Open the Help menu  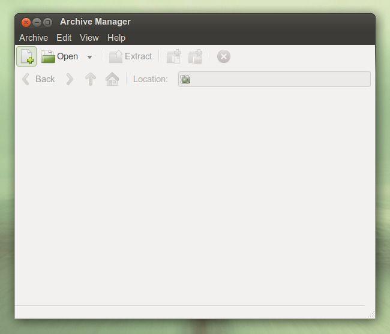(116, 38)
